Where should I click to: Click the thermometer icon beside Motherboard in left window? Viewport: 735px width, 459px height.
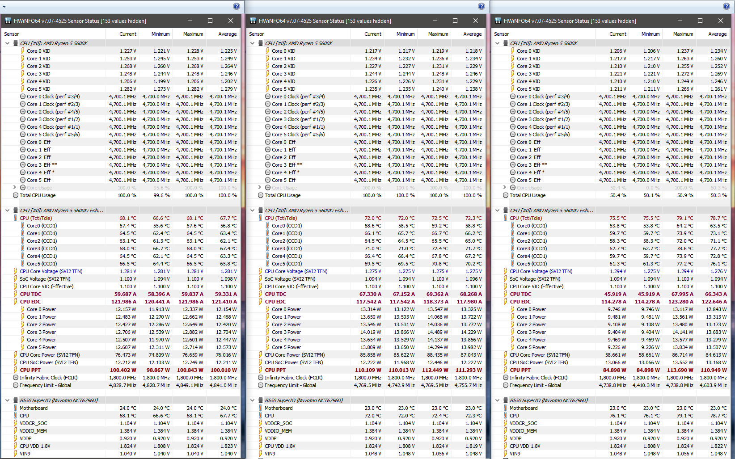coord(16,408)
